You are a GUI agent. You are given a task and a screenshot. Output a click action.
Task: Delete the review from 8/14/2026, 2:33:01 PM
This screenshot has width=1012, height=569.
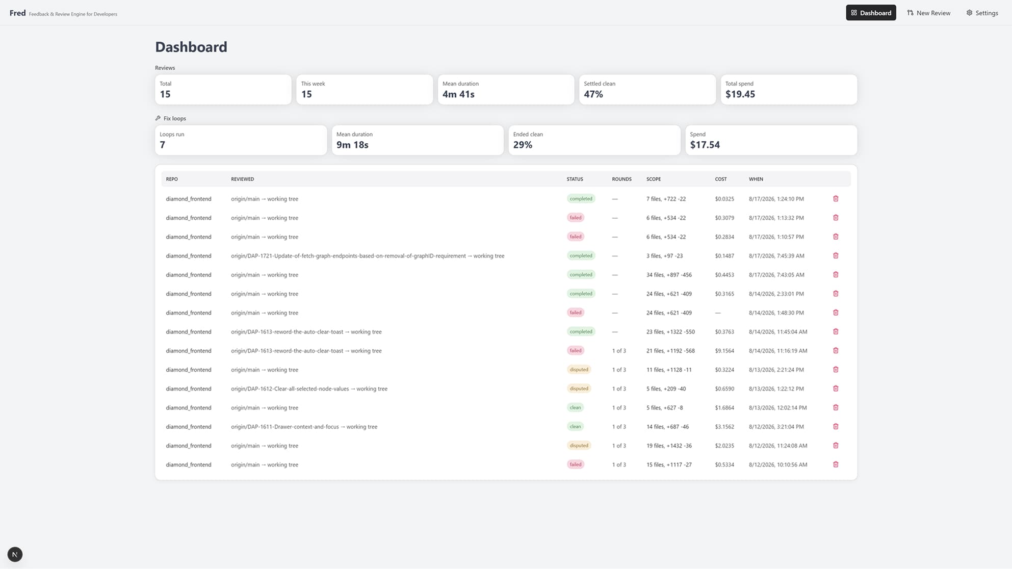coord(836,294)
